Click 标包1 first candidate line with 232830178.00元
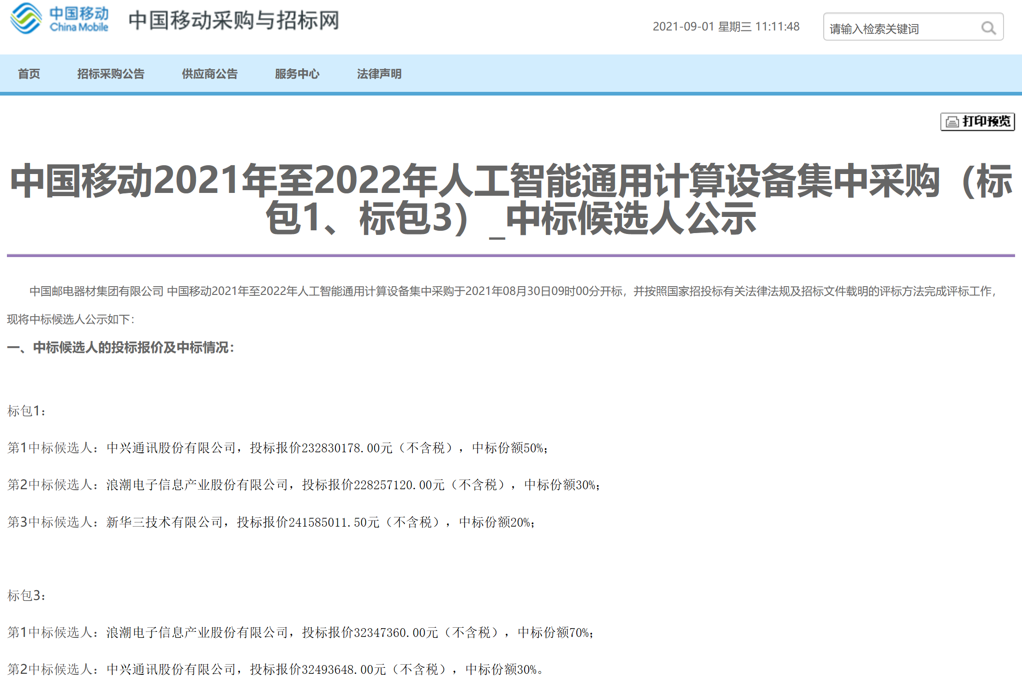 [278, 448]
